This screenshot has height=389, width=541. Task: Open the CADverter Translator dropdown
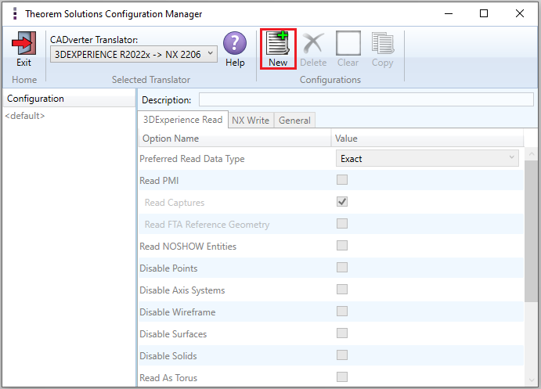[x=134, y=55]
